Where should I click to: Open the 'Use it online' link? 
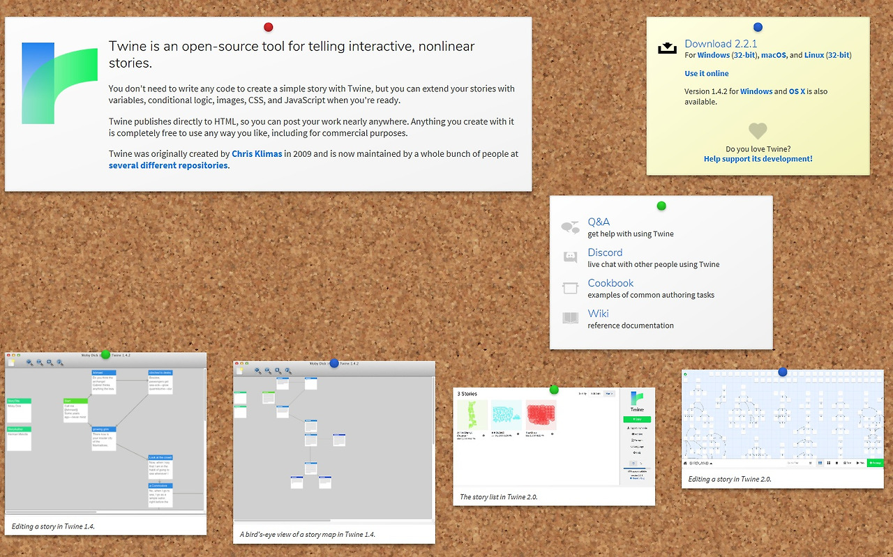pos(707,73)
